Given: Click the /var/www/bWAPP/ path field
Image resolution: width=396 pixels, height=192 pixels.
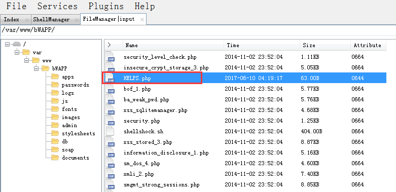Looking at the screenshot, I should [x=198, y=30].
